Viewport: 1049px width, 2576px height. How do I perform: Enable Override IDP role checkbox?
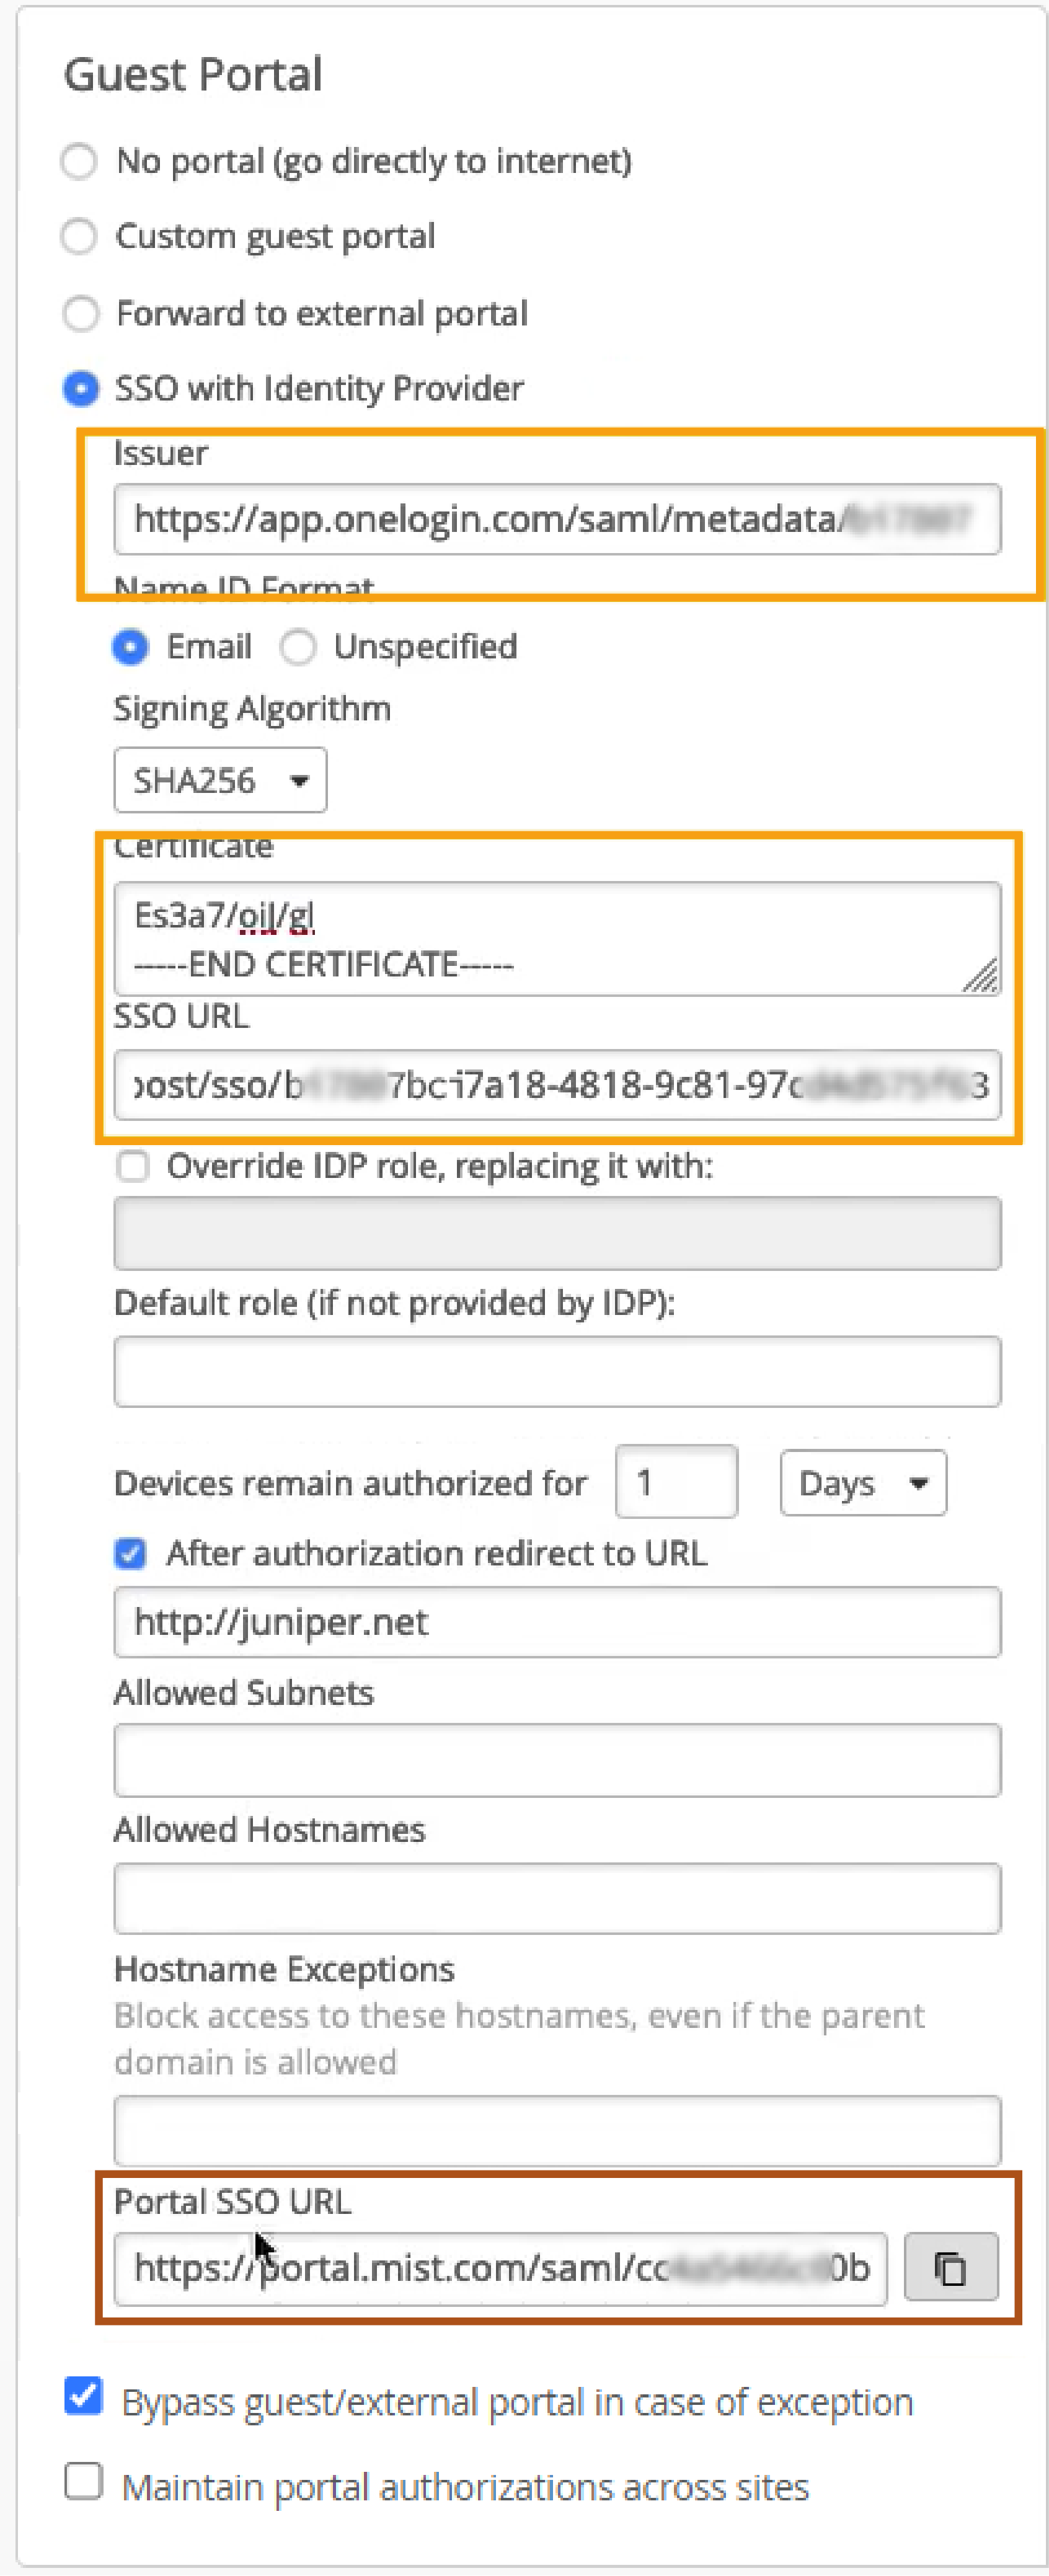pos(133,1166)
